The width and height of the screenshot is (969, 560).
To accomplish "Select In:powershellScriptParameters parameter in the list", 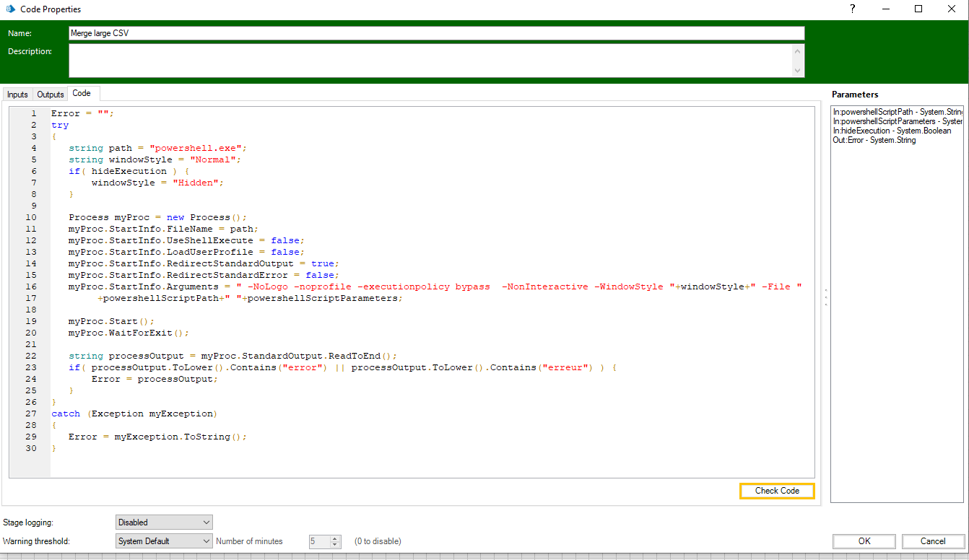I will point(898,121).
